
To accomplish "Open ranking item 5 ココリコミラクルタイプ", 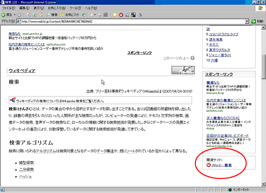I will (x=223, y=34).
